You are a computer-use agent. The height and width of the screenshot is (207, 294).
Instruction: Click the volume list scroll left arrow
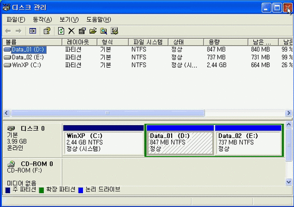6,113
